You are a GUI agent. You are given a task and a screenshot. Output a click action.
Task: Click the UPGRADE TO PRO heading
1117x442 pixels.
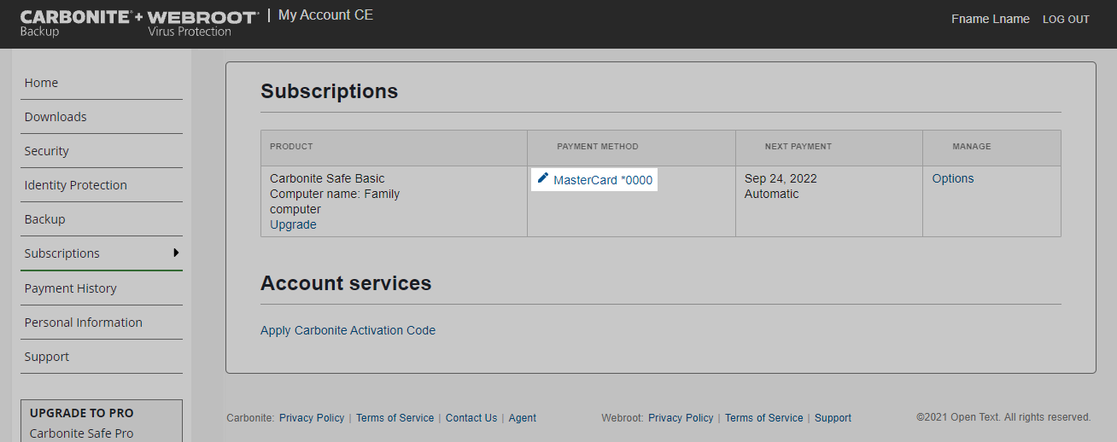pyautogui.click(x=82, y=413)
